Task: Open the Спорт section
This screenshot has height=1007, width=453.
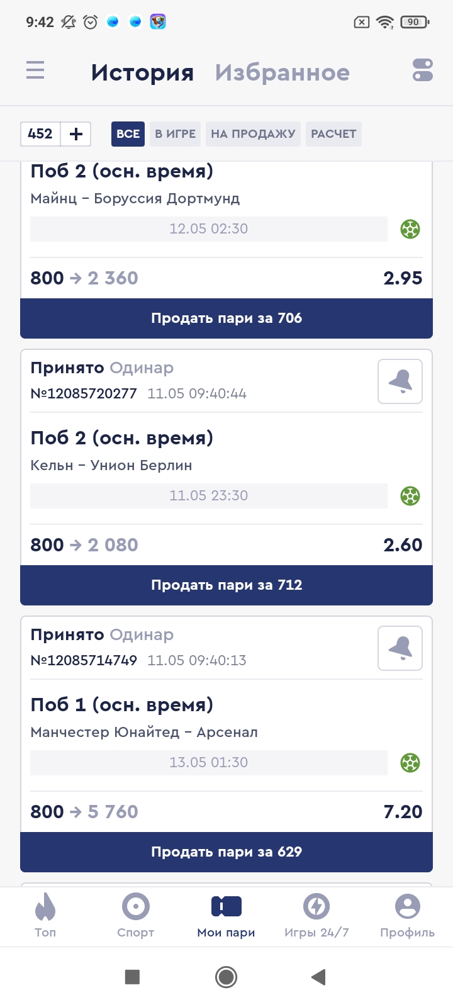Action: click(x=135, y=915)
